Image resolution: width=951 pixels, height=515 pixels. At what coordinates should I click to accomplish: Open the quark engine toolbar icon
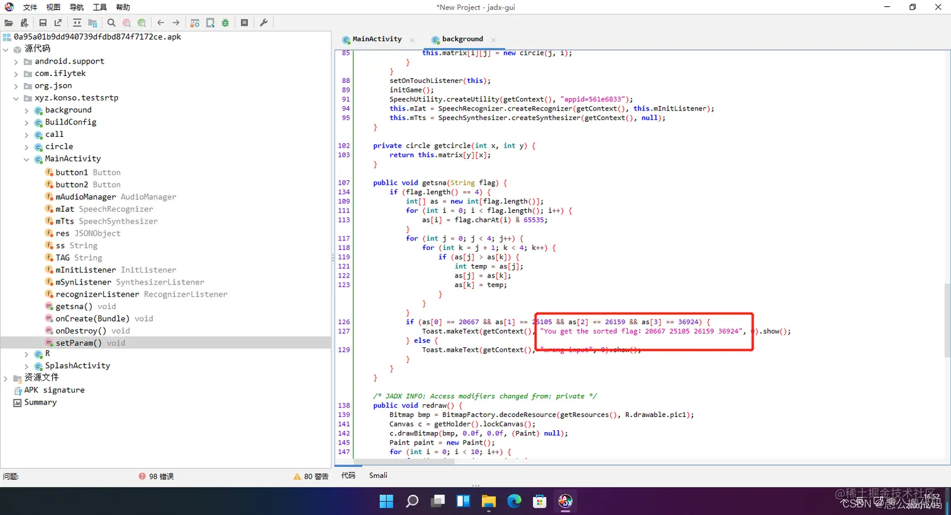tap(210, 23)
